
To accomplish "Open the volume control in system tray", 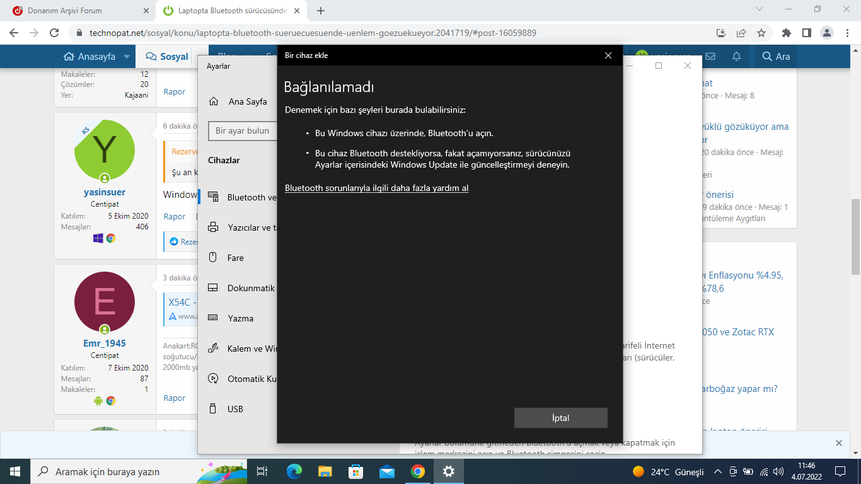I will [x=779, y=471].
